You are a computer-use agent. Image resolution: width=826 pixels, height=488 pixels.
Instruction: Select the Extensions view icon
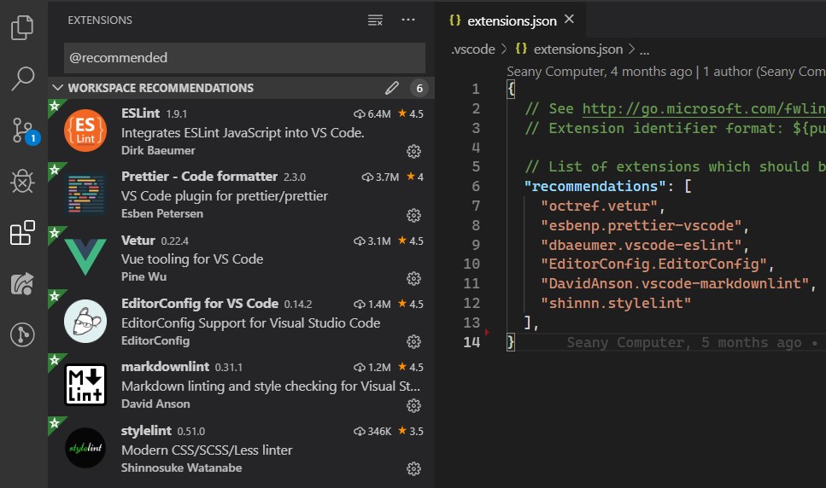[x=22, y=233]
